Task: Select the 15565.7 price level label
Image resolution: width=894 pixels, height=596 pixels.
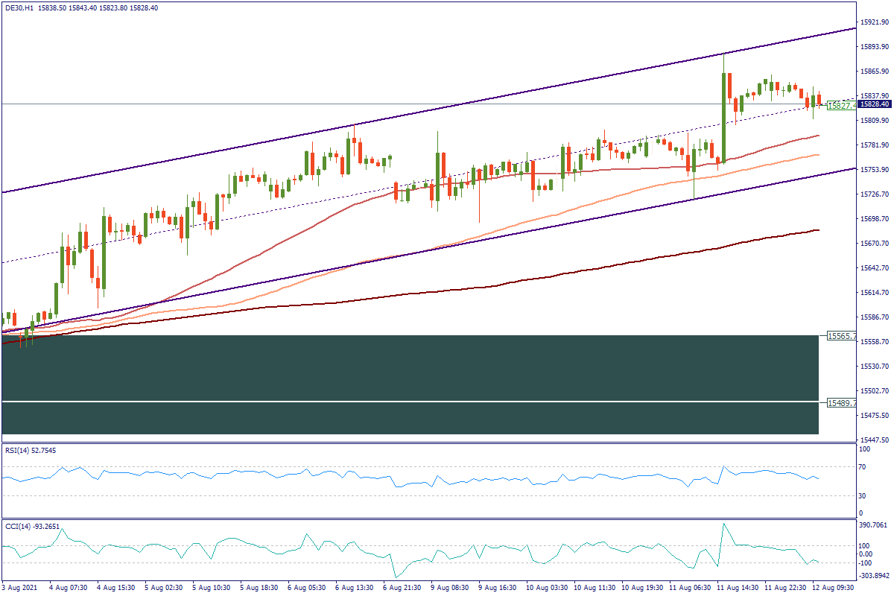Action: [x=840, y=337]
